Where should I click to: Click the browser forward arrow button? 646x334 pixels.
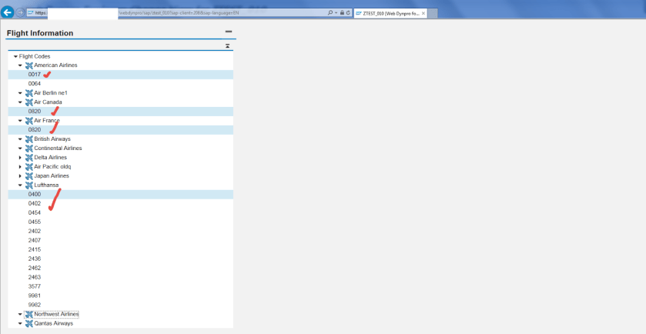(20, 13)
